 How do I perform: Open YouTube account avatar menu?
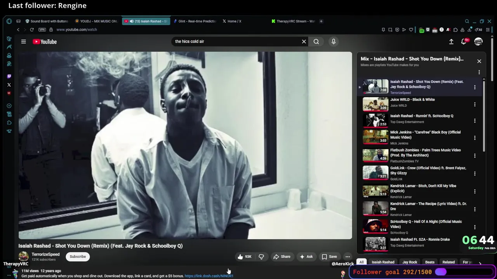478,41
